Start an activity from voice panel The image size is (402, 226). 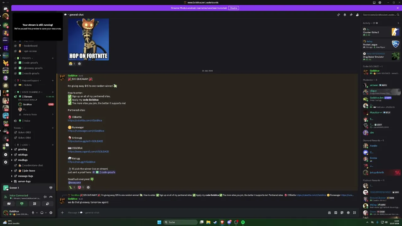[35, 204]
